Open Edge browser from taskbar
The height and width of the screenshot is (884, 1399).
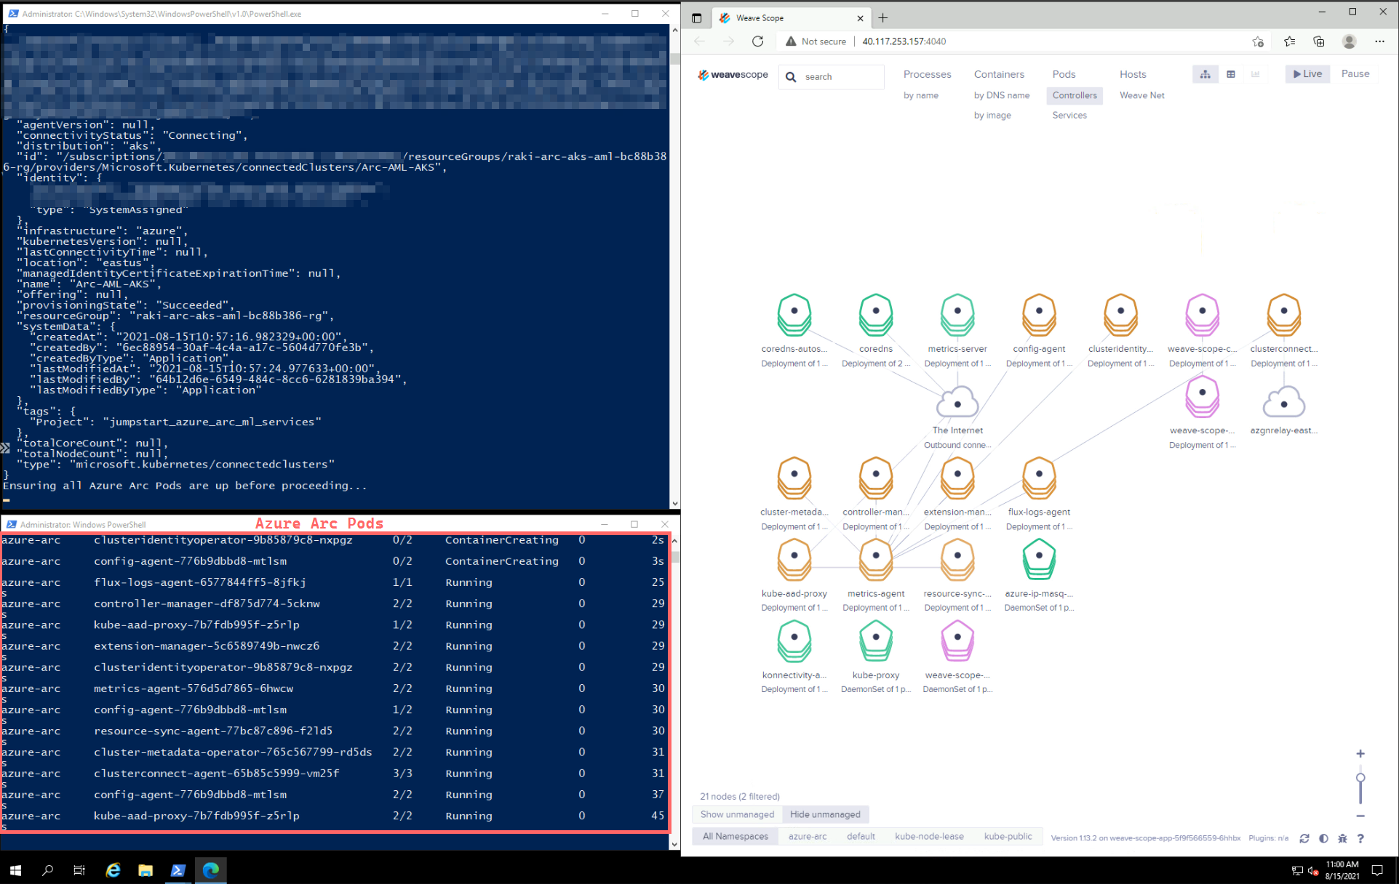point(211,870)
